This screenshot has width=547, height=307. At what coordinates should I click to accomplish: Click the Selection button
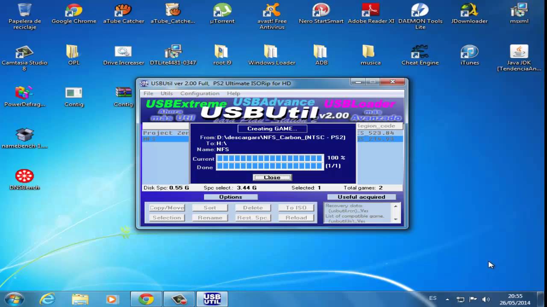click(x=167, y=217)
